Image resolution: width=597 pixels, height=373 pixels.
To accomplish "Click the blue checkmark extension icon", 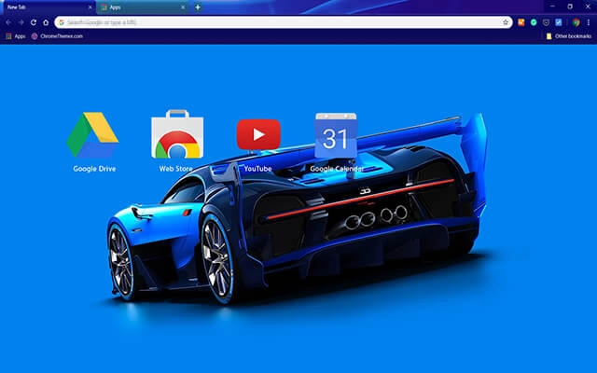I will [559, 22].
